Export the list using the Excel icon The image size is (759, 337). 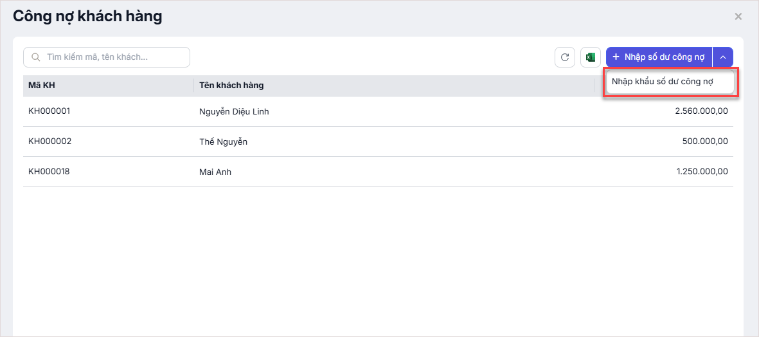point(590,57)
